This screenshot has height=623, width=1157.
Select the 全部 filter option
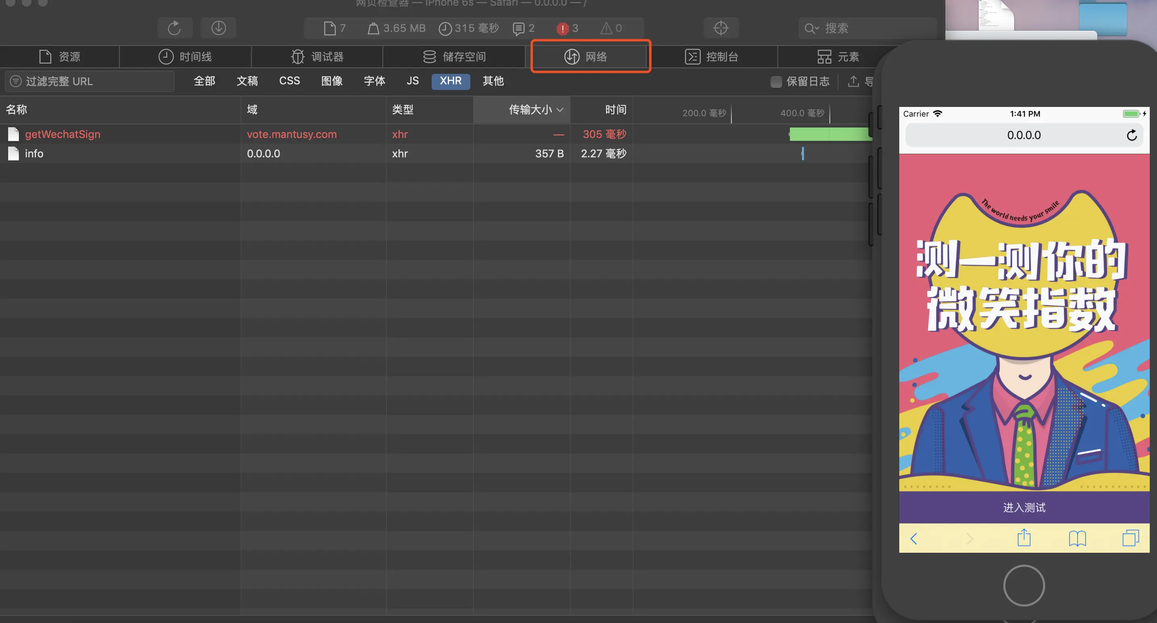click(205, 81)
